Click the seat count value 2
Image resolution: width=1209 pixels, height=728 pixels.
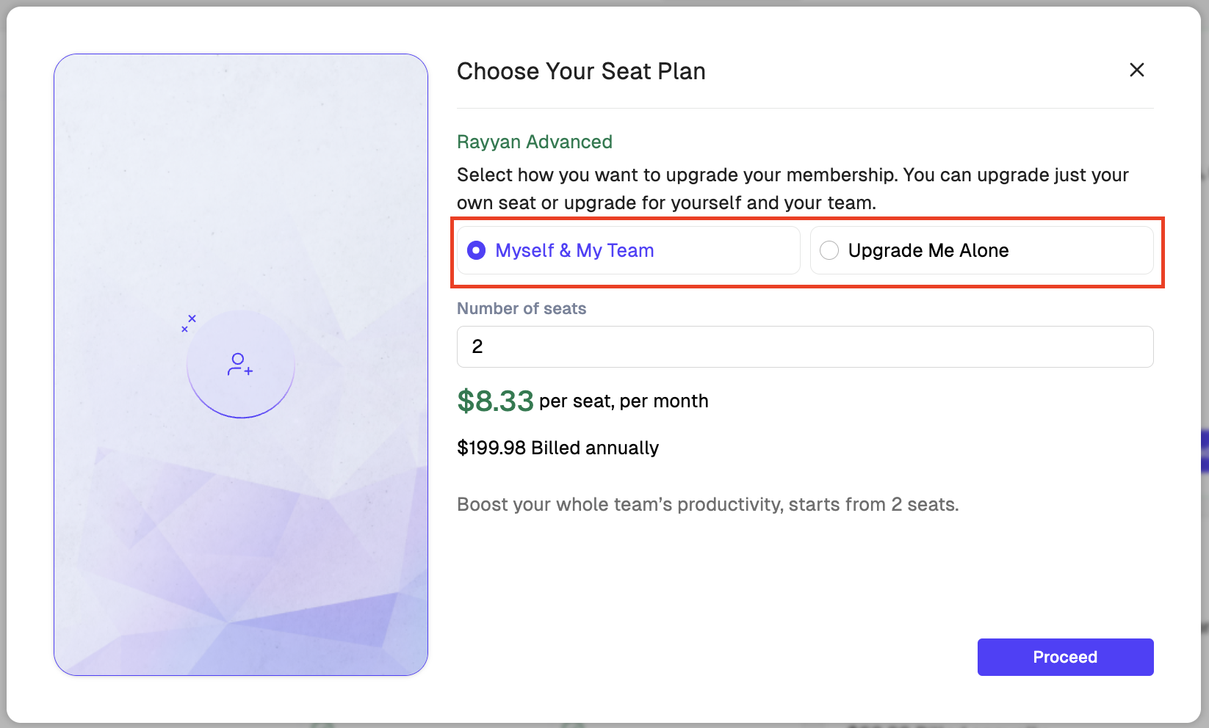click(x=477, y=346)
